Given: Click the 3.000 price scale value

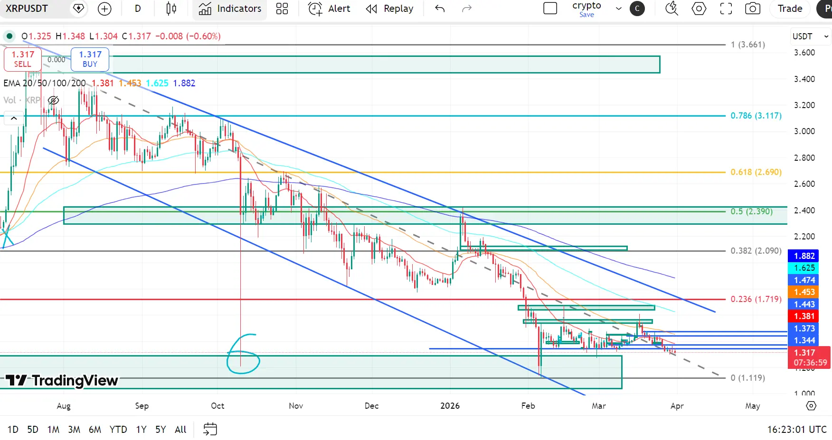Looking at the screenshot, I should pos(804,131).
